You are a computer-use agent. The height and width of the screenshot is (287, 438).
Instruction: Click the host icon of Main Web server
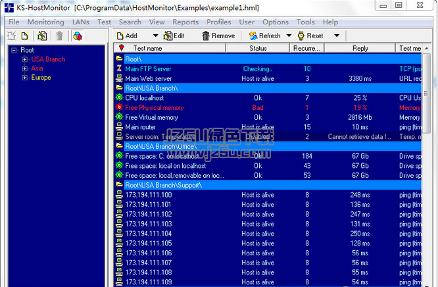(119, 78)
